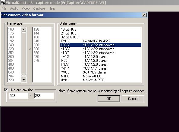
Task: Confirm with the OK button
Action: click(109, 99)
